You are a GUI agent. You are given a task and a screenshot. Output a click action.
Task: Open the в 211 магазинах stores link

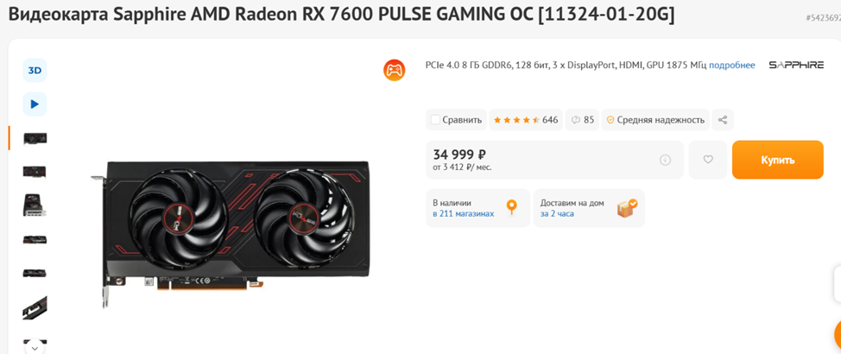(x=464, y=213)
